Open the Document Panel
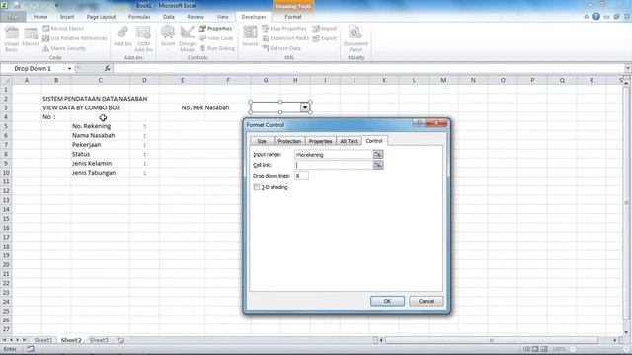 pos(355,39)
